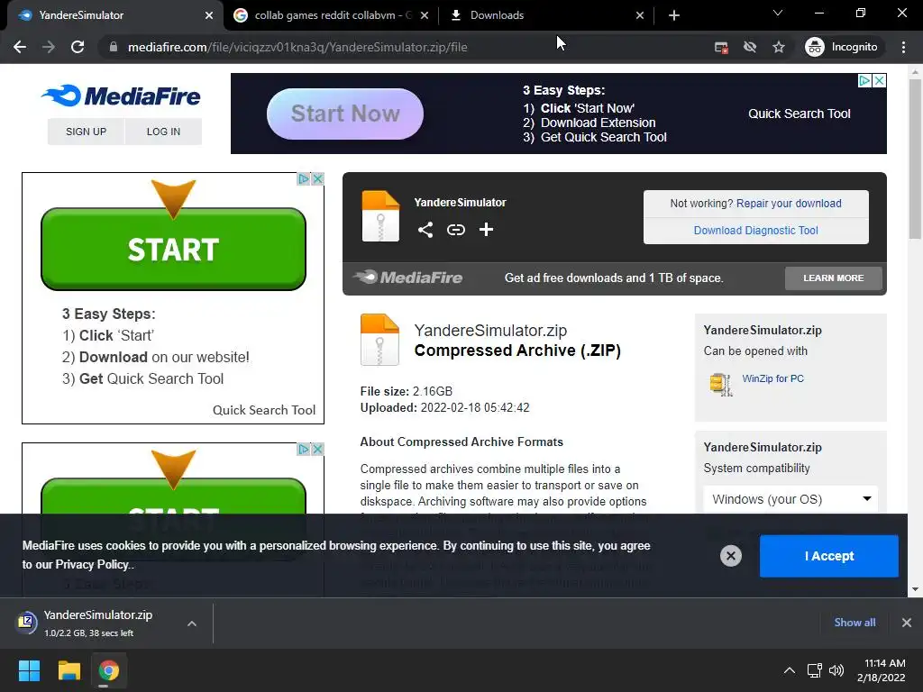923x692 pixels.
Task: Click the share icon under YandereSimulator
Action: (425, 230)
